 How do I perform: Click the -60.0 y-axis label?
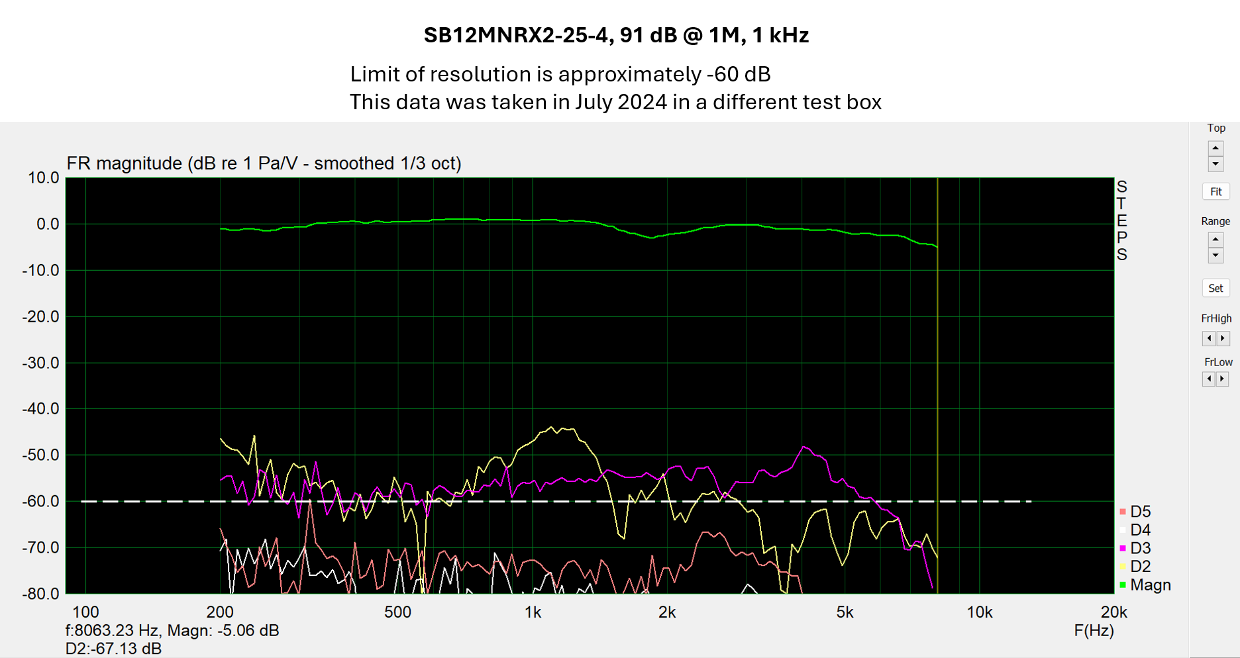(40, 501)
